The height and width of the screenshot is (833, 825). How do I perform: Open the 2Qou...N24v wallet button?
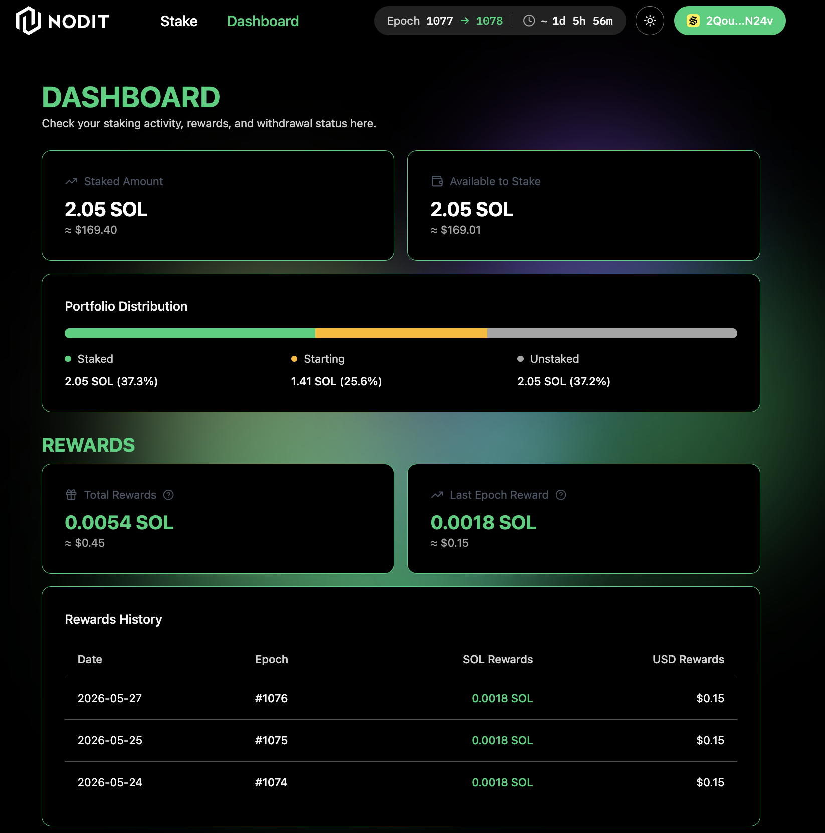[x=730, y=21]
